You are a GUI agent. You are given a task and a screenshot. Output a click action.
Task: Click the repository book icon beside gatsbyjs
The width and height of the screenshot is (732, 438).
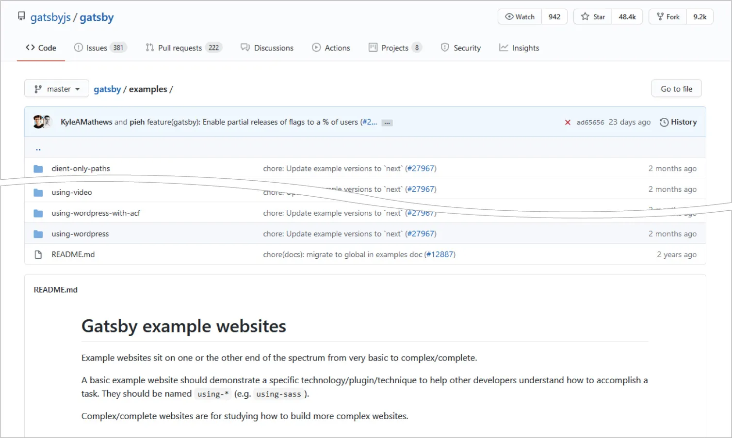pyautogui.click(x=21, y=16)
